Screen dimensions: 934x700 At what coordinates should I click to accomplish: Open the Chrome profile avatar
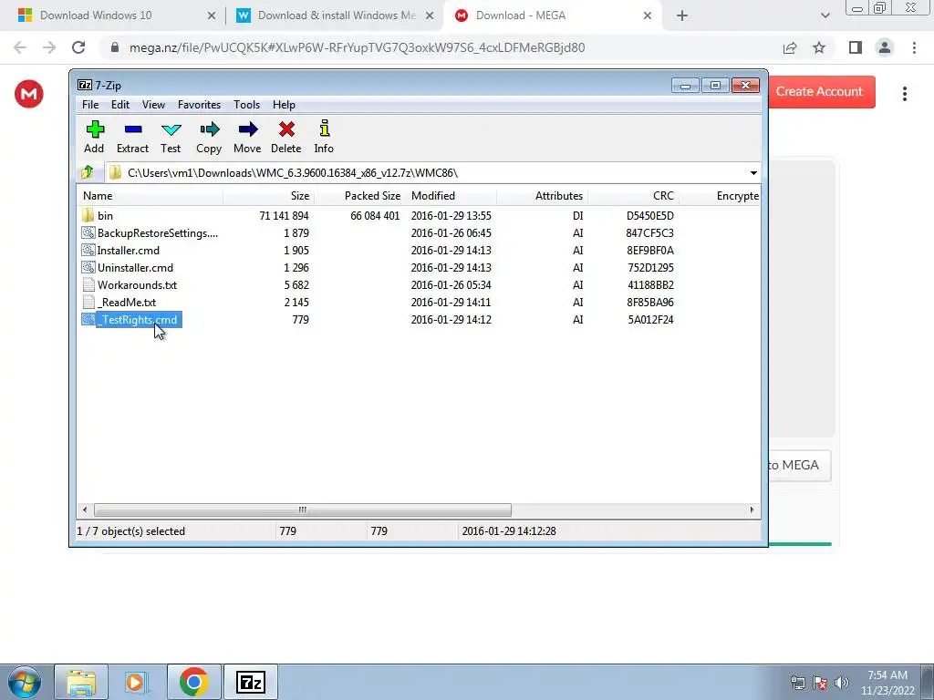(x=885, y=47)
